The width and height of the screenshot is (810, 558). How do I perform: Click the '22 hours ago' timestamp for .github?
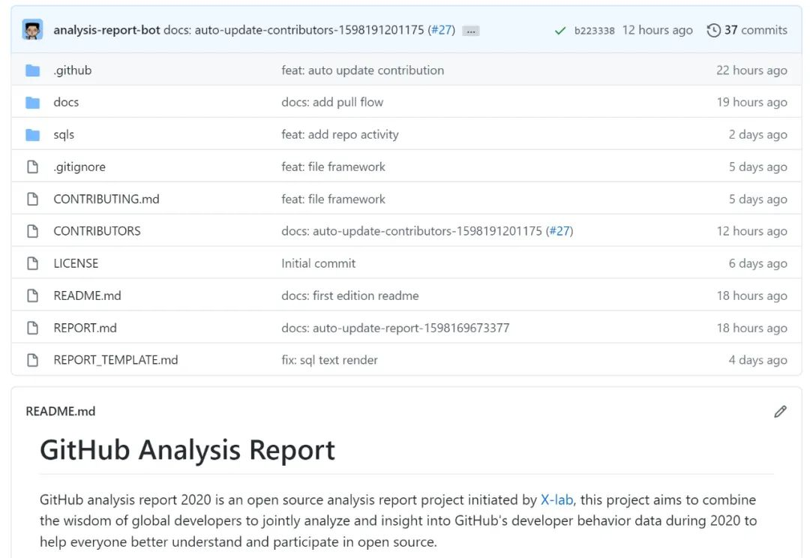[x=751, y=70]
